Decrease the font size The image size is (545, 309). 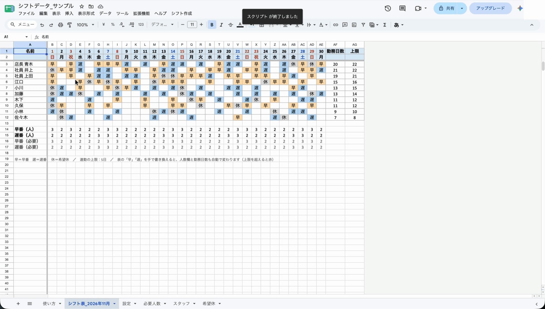coord(183,25)
